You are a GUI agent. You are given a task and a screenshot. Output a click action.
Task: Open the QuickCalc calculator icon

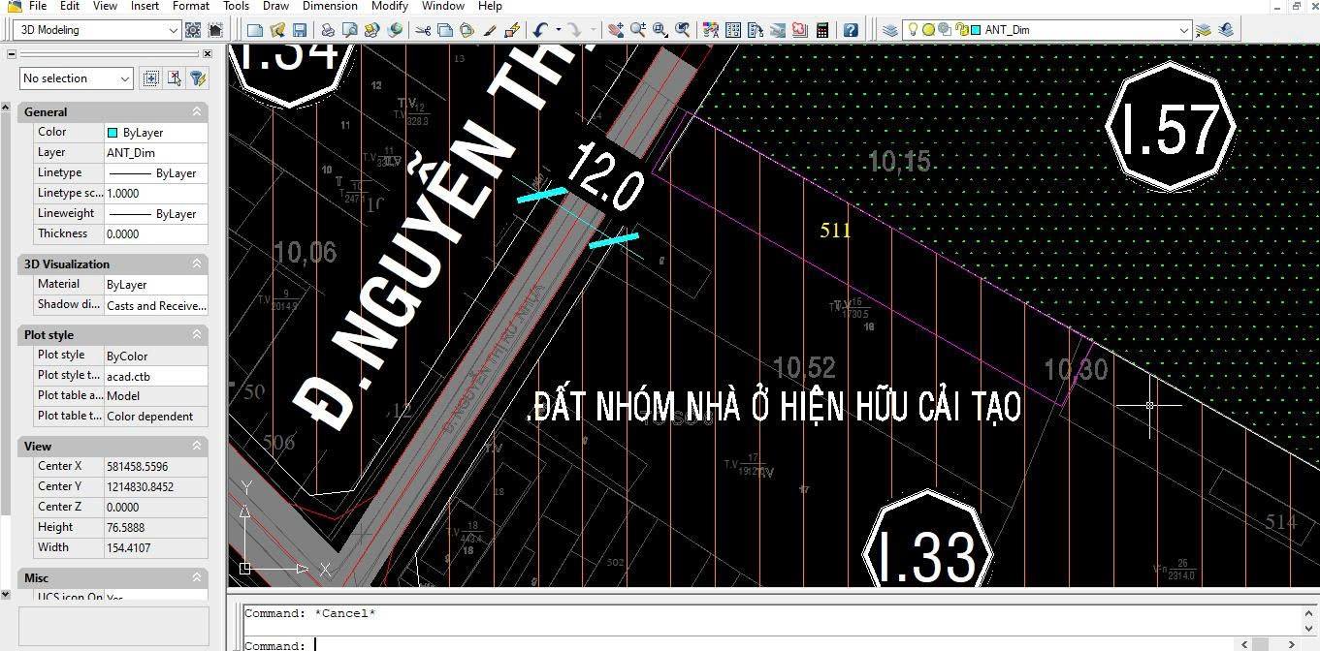(x=821, y=30)
